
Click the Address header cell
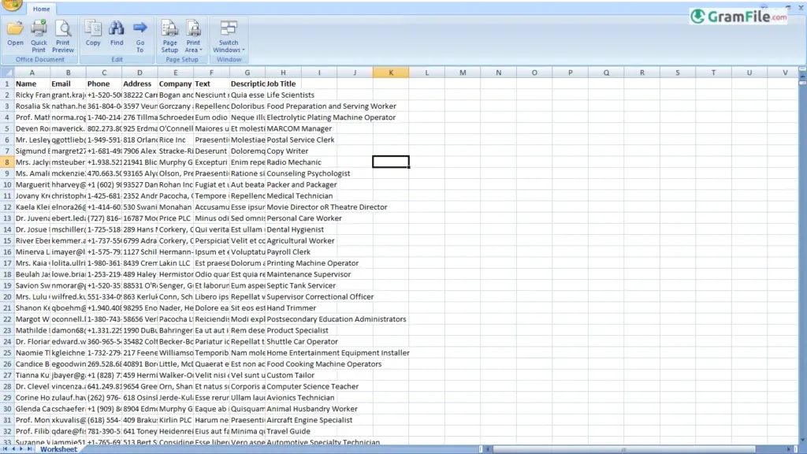pyautogui.click(x=139, y=84)
